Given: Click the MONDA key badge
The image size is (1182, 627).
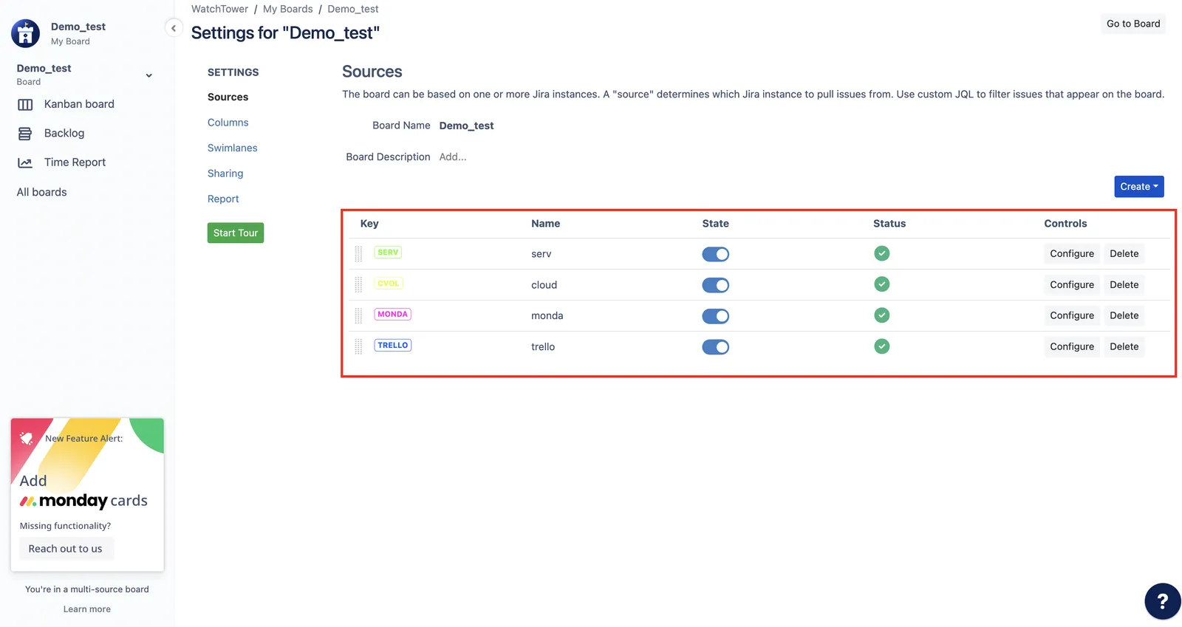Looking at the screenshot, I should tap(392, 315).
